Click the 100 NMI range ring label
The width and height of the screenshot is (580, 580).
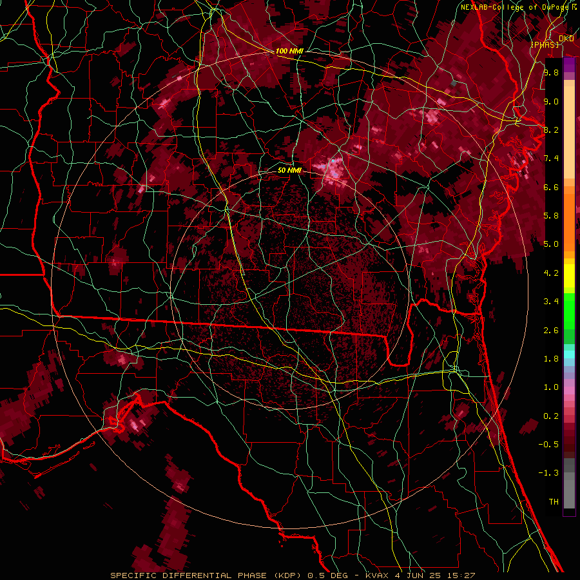pos(289,51)
